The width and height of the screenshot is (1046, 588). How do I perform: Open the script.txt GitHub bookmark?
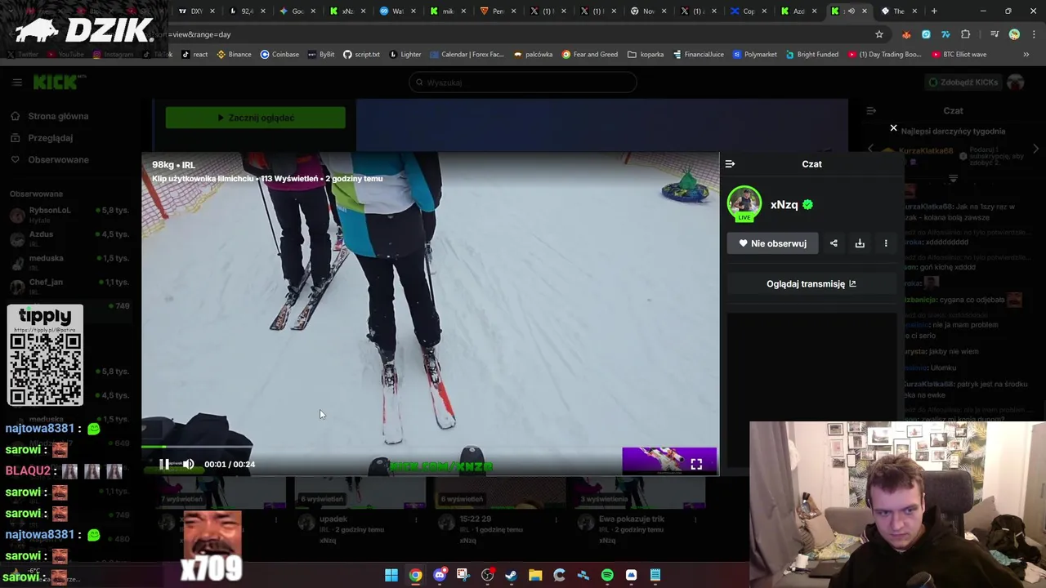click(x=361, y=54)
